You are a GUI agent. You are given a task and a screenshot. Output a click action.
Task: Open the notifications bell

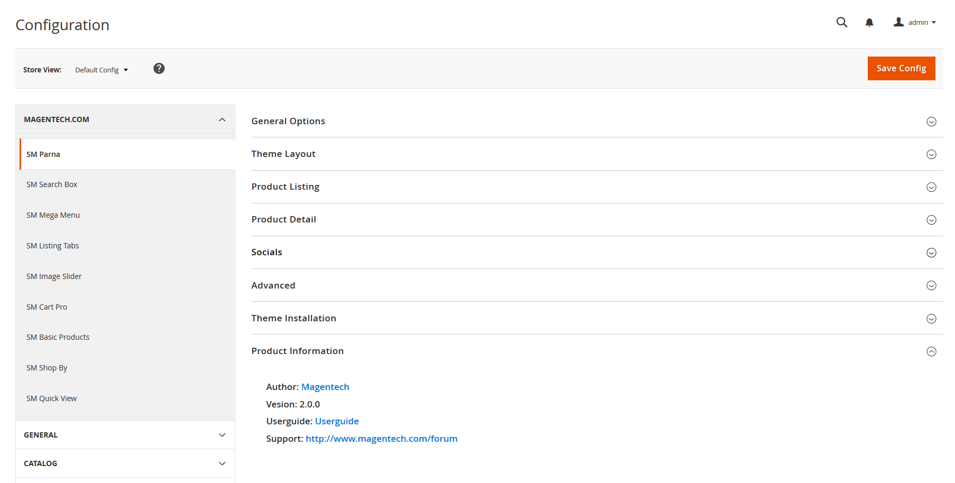pos(869,22)
